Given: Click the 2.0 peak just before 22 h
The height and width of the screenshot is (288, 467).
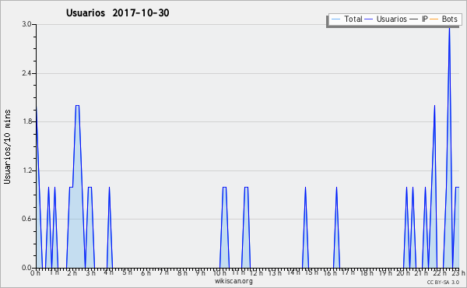Looking at the screenshot, I should point(434,106).
